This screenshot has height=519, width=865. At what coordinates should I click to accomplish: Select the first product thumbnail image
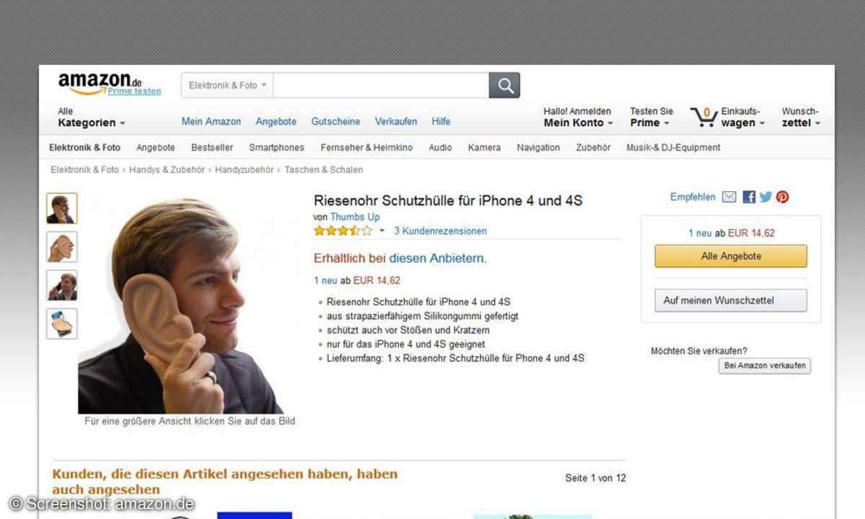tap(62, 209)
